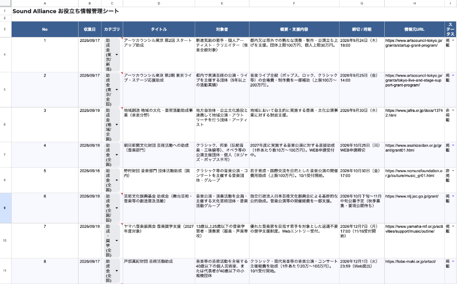Select column G header
457x284 pixels.
[361, 4]
